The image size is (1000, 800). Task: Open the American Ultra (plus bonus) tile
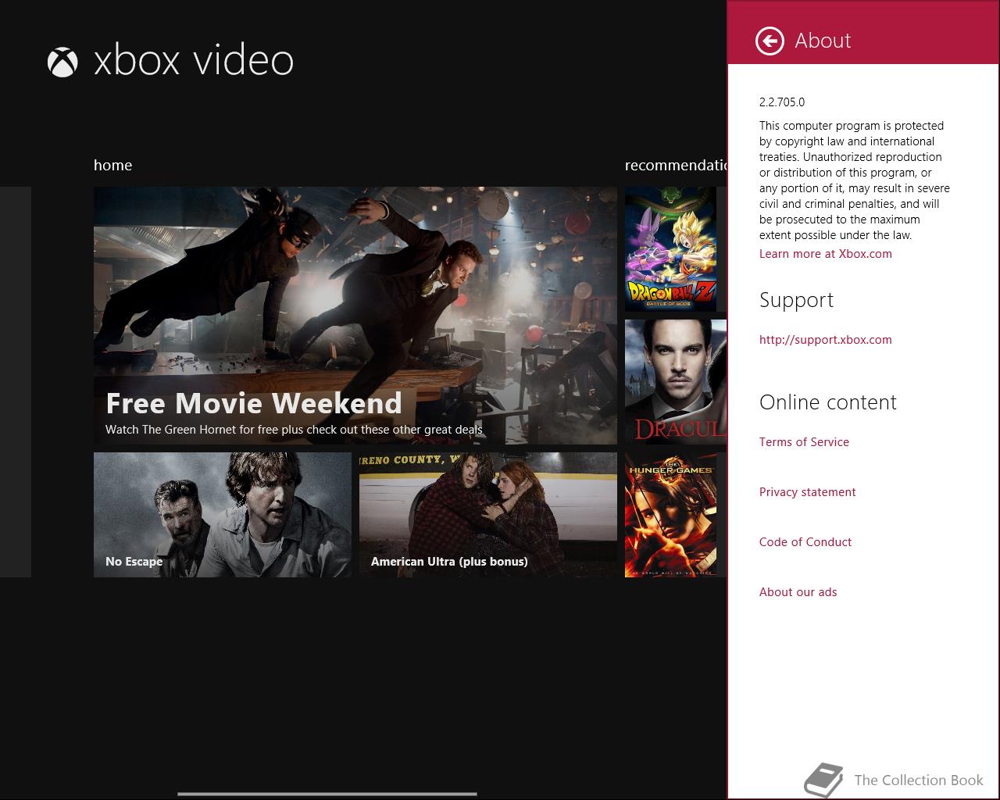tap(488, 515)
